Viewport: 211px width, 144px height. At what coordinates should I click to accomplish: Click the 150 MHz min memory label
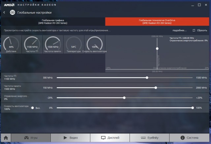point(48,88)
